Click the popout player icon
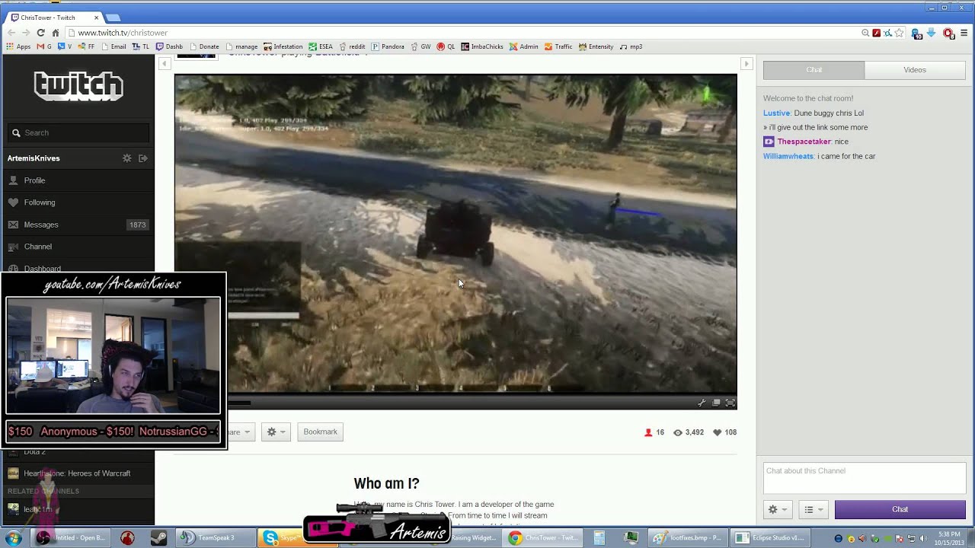Screen dimensions: 975x548 pyautogui.click(x=716, y=403)
